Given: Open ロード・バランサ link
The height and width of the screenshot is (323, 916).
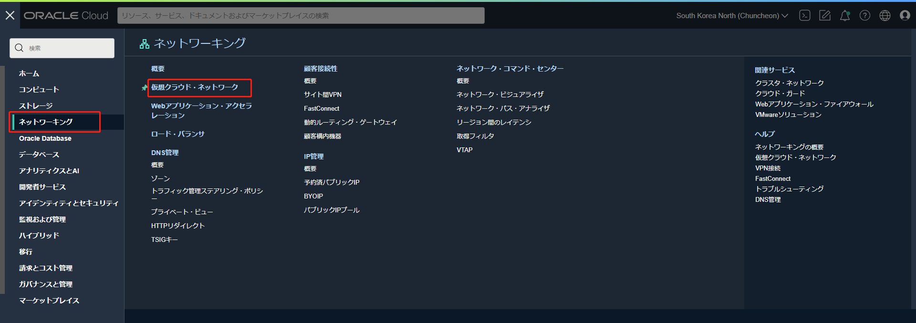Looking at the screenshot, I should (177, 134).
